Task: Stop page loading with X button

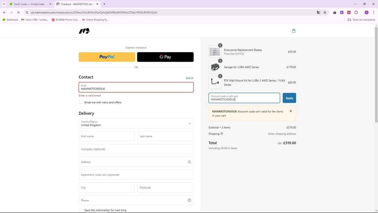Action: click(x=18, y=12)
